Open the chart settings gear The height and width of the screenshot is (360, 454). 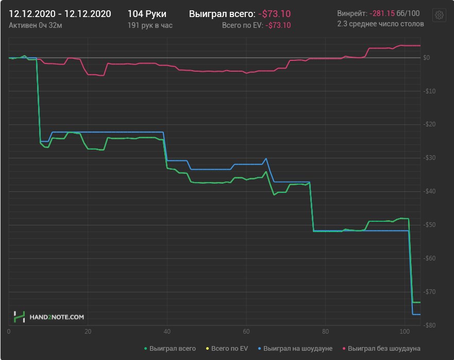[x=439, y=15]
